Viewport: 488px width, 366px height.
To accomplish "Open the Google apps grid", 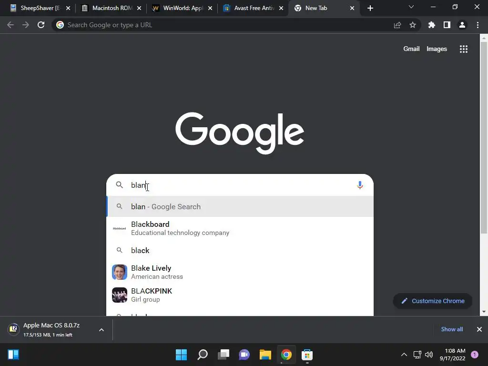I will tap(464, 49).
